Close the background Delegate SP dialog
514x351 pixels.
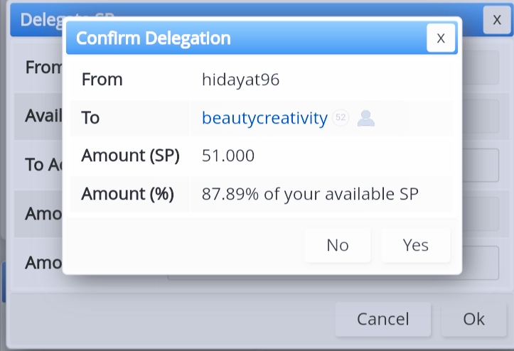point(497,20)
